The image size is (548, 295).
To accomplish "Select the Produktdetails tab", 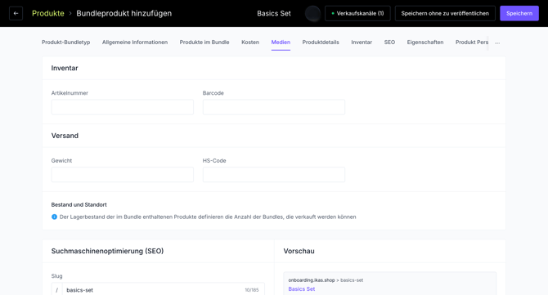I will click(321, 42).
